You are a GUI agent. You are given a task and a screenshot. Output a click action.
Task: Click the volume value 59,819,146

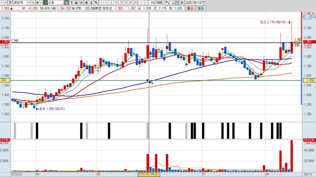tap(48, 8)
